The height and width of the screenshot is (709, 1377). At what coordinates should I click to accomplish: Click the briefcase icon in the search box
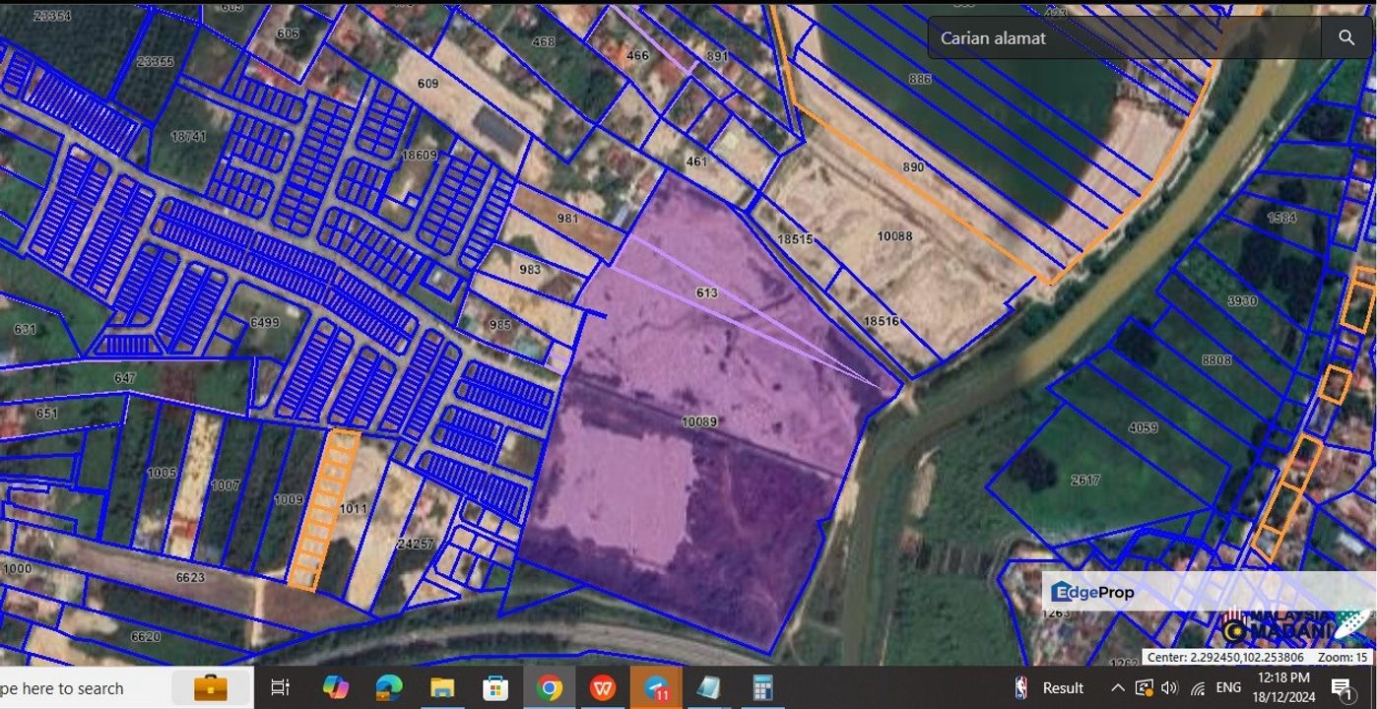coord(211,687)
